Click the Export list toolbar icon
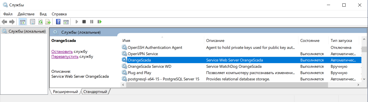 tap(48, 22)
